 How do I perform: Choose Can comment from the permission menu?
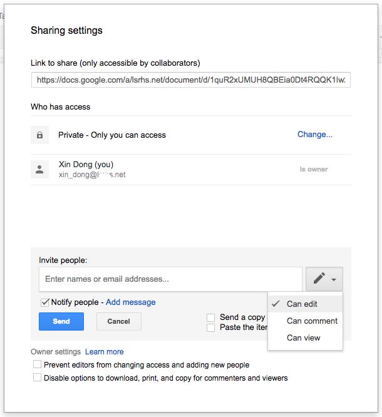point(312,321)
